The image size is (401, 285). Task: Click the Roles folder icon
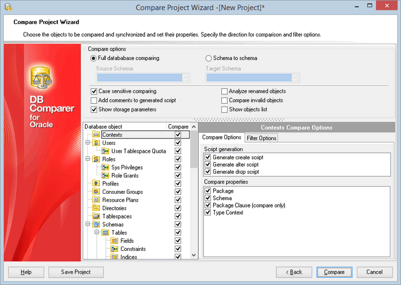pos(96,159)
